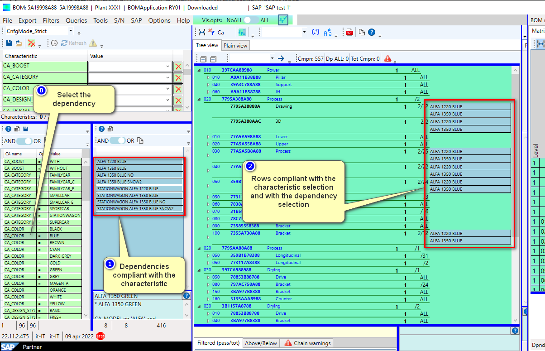Screen dimensions: 545x351
Task: Click the red warning triangle near Tot Cmpn
Action: tap(388, 59)
